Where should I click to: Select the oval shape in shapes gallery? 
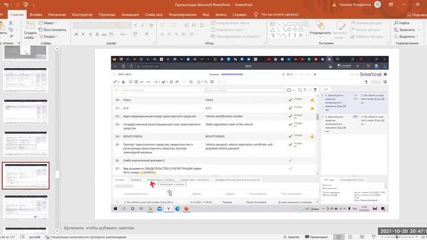[295, 24]
